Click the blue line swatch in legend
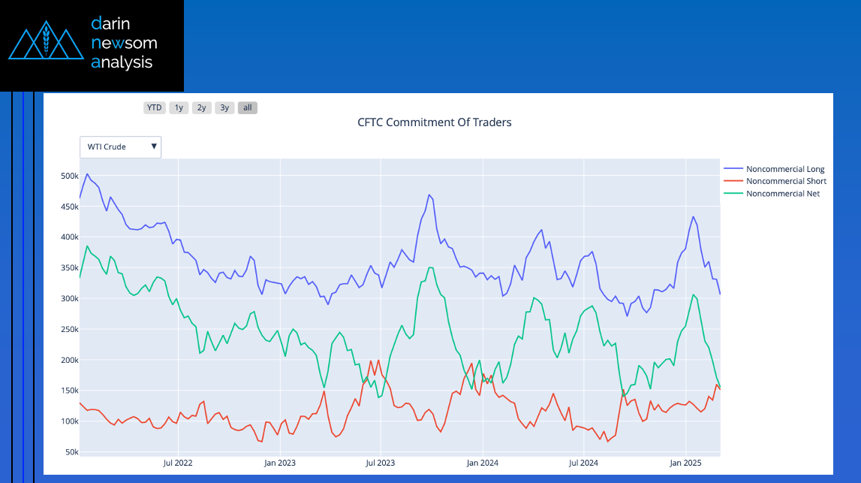This screenshot has height=483, width=861. 733,169
